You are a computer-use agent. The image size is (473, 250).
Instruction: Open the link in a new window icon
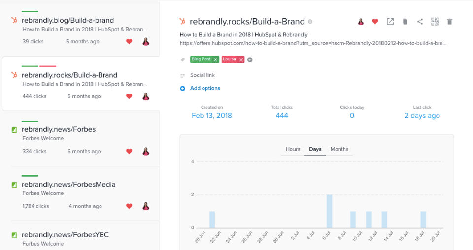coord(390,22)
